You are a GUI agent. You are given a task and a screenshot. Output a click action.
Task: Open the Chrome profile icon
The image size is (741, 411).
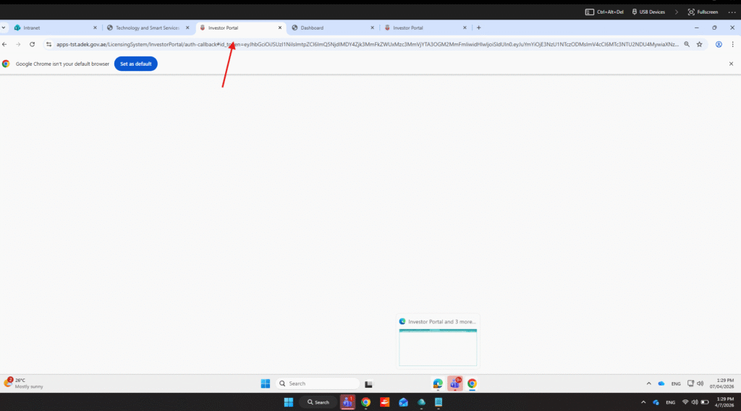pyautogui.click(x=719, y=44)
